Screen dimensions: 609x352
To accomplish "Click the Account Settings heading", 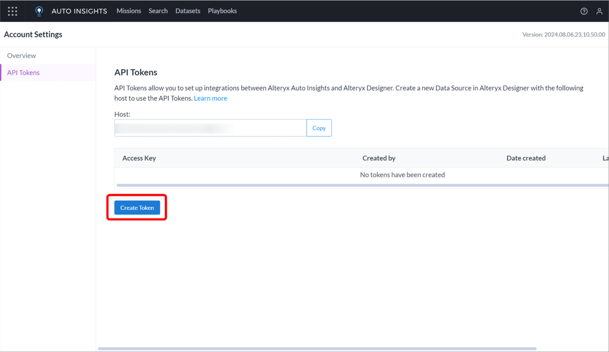I will (33, 34).
